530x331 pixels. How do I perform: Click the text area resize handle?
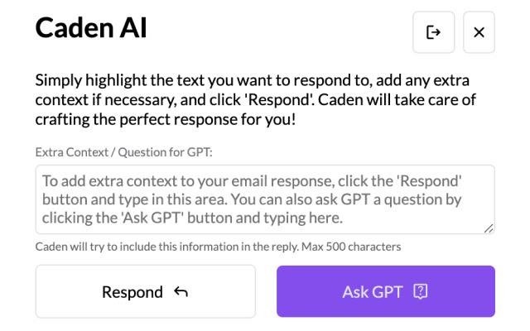[489, 228]
